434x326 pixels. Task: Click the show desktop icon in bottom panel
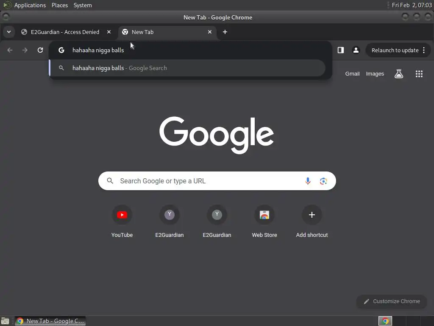pos(5,321)
